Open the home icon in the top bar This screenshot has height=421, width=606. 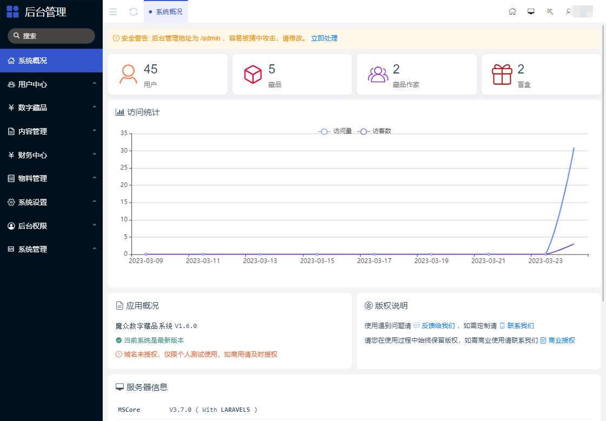tap(512, 11)
